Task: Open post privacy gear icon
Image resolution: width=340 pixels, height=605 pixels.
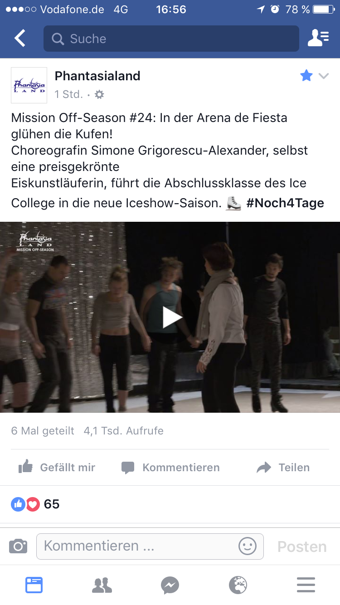Action: [x=99, y=94]
